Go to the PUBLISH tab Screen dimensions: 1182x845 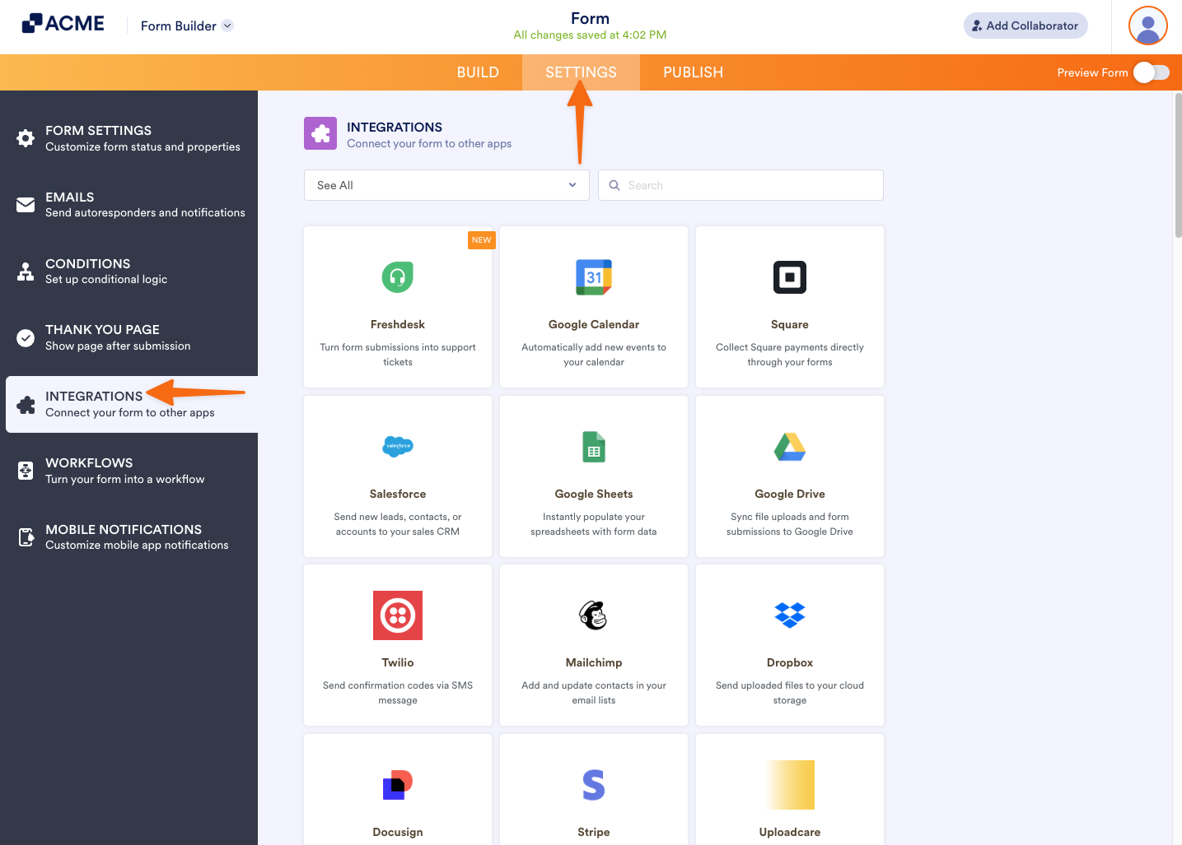point(694,72)
